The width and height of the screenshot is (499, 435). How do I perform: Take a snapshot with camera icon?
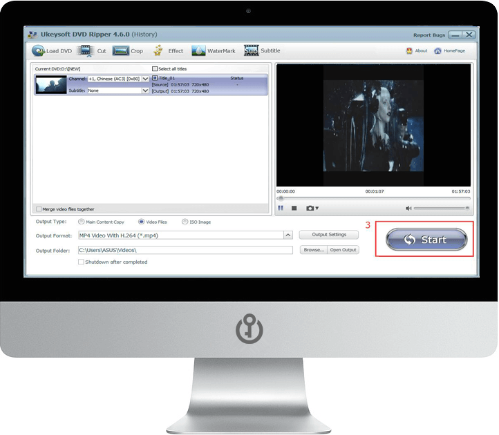pos(310,208)
